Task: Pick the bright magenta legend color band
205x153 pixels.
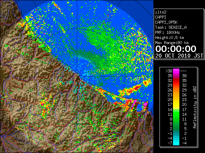Action: (x=176, y=71)
